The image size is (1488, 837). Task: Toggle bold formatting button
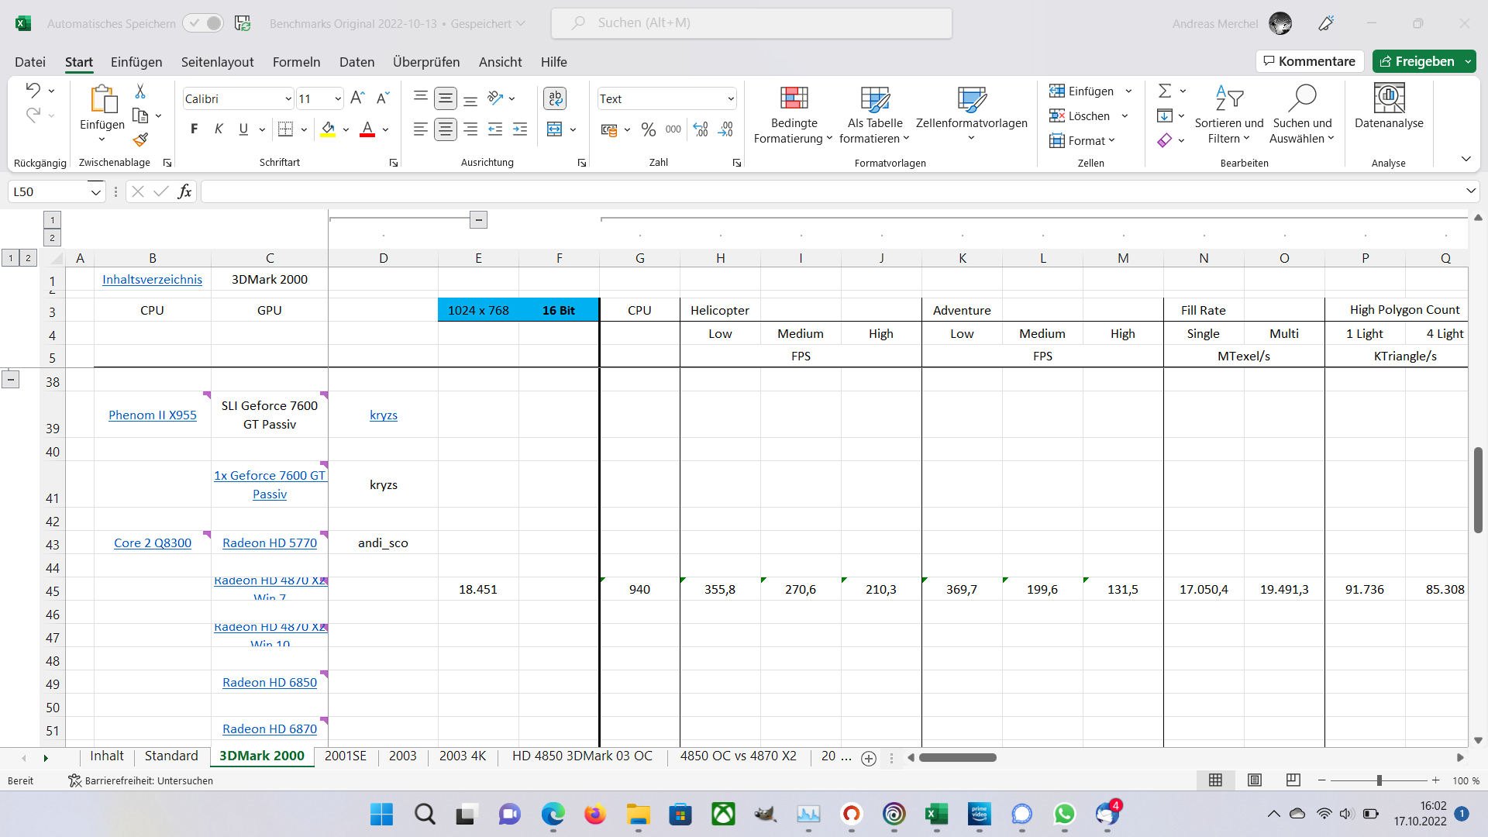194,129
